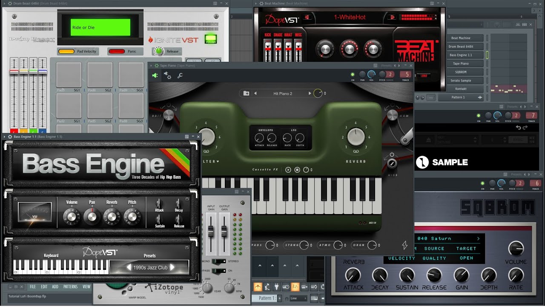
Task: Toggle the Bass Engine 1.1 channel select LED
Action: pos(488,55)
